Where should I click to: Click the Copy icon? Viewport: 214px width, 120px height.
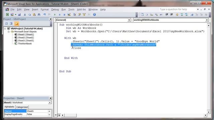pyautogui.click(x=29, y=15)
